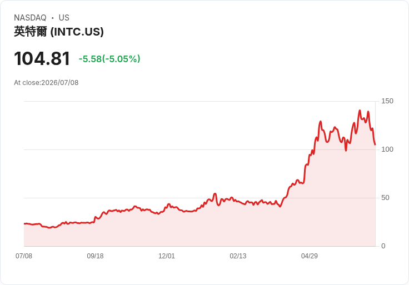Click the current price 104.81
This screenshot has height=285, width=409.
tap(42, 58)
